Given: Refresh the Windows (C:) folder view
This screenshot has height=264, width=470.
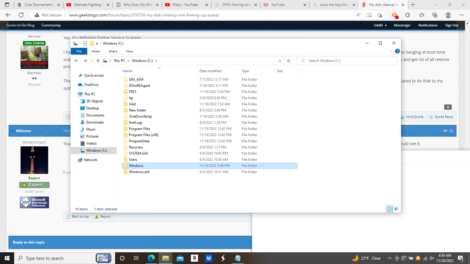Looking at the screenshot, I should pyautogui.click(x=289, y=61).
